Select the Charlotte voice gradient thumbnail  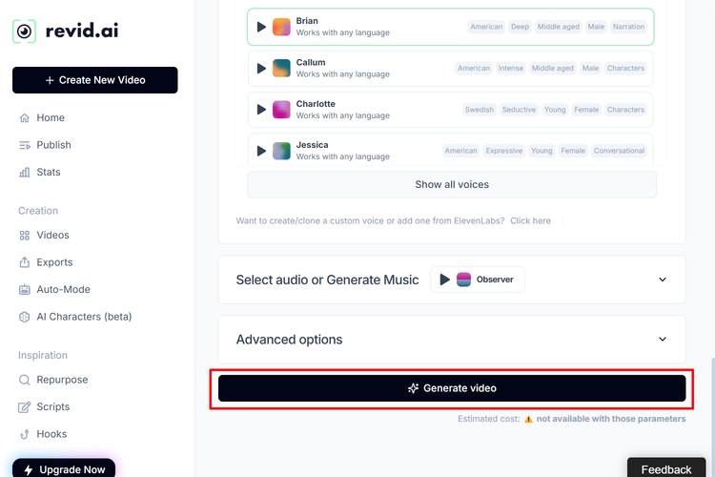(281, 110)
